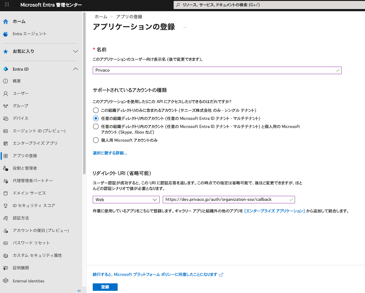Click the external link icon beside policy link
The image size is (365, 293).
(221, 275)
